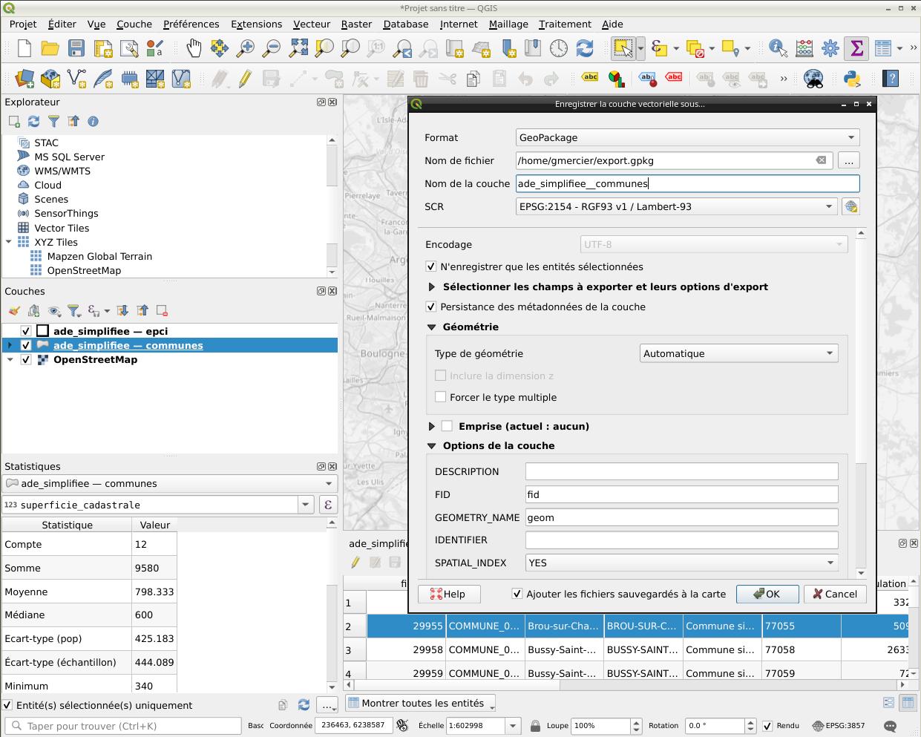Enable 'Forcer le type multiple' checkbox
The image size is (921, 737).
click(x=441, y=397)
